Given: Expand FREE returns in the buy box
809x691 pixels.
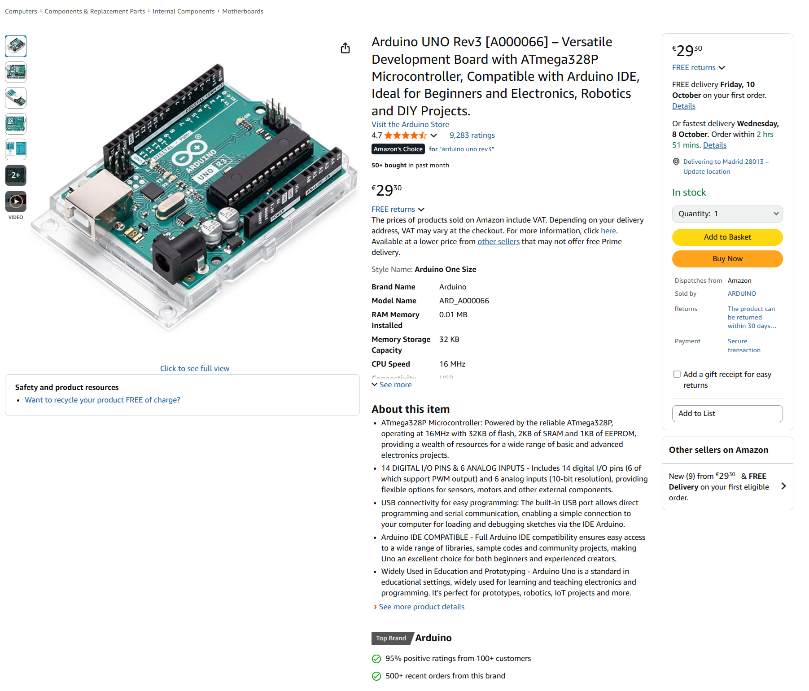Looking at the screenshot, I should click(x=698, y=68).
